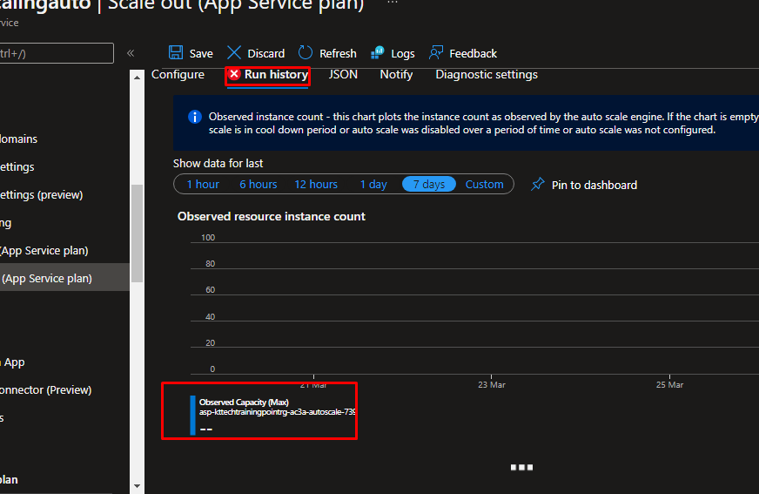This screenshot has height=494, width=759.
Task: Click the blue info icon in banner
Action: (193, 117)
